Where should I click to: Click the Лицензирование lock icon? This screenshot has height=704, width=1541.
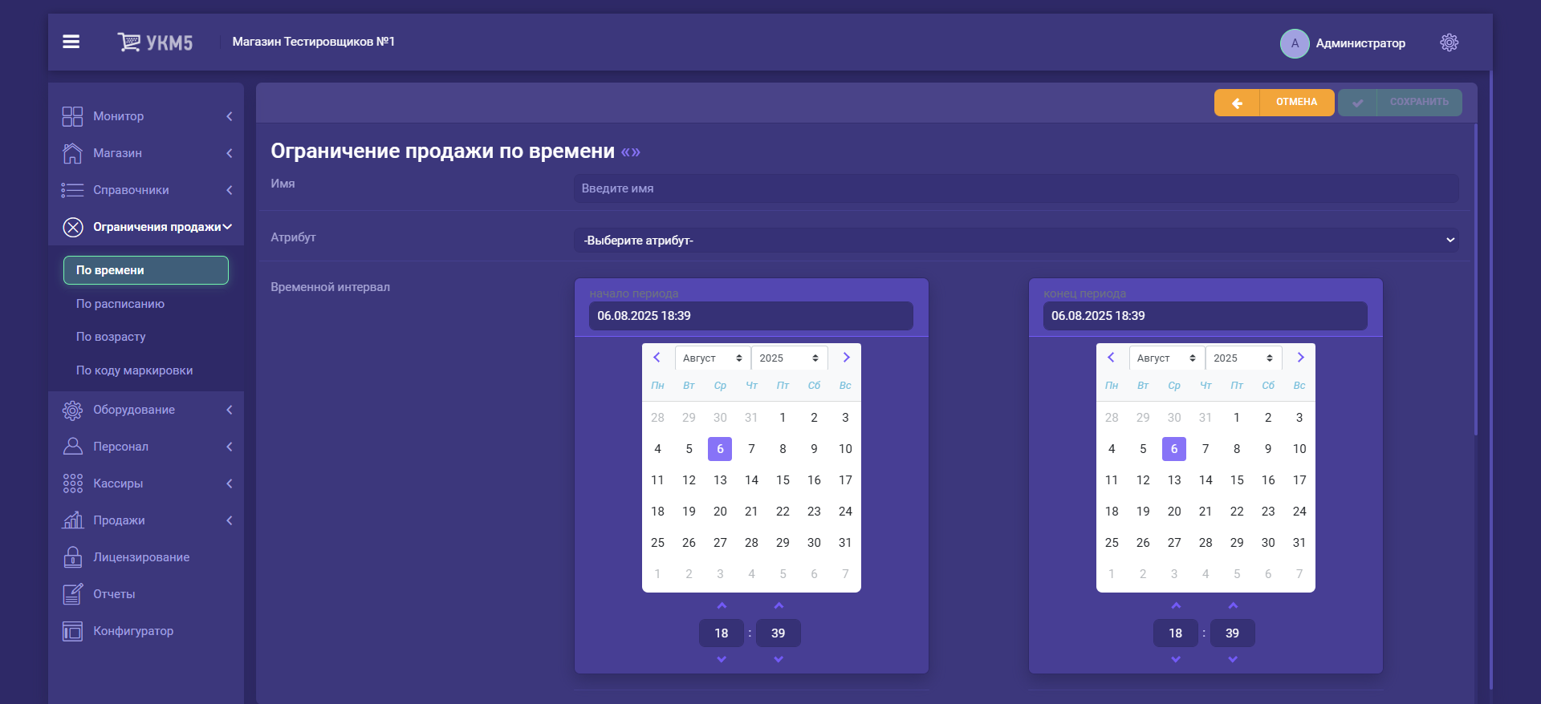(x=72, y=557)
